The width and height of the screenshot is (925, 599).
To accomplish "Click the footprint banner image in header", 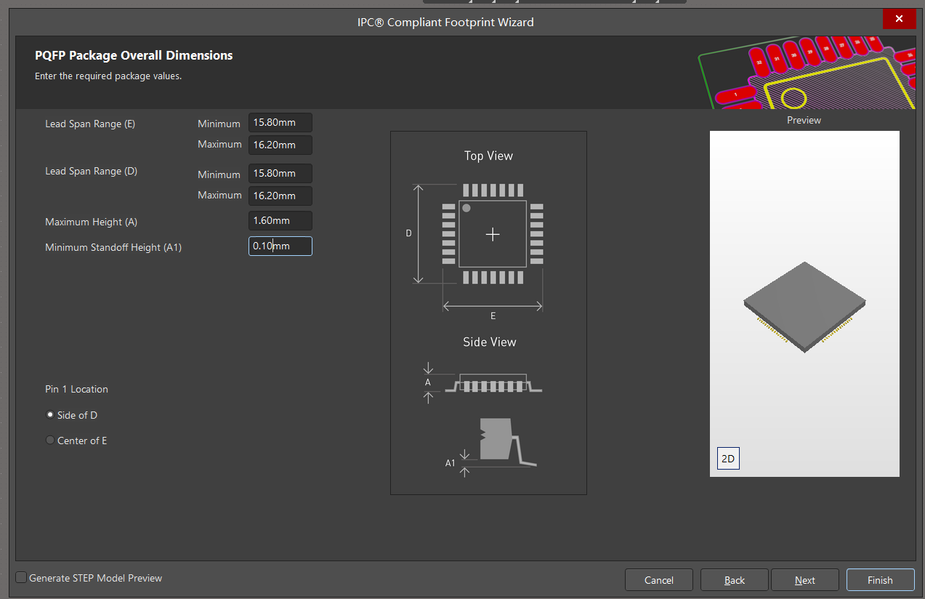I will (807, 73).
